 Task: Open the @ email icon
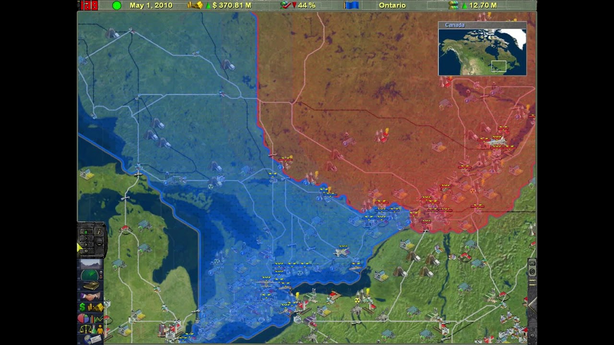pos(532,272)
